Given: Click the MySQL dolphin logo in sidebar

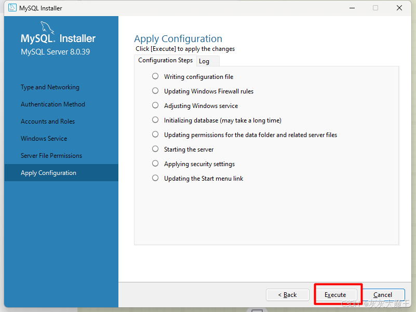Looking at the screenshot, I should [x=47, y=28].
